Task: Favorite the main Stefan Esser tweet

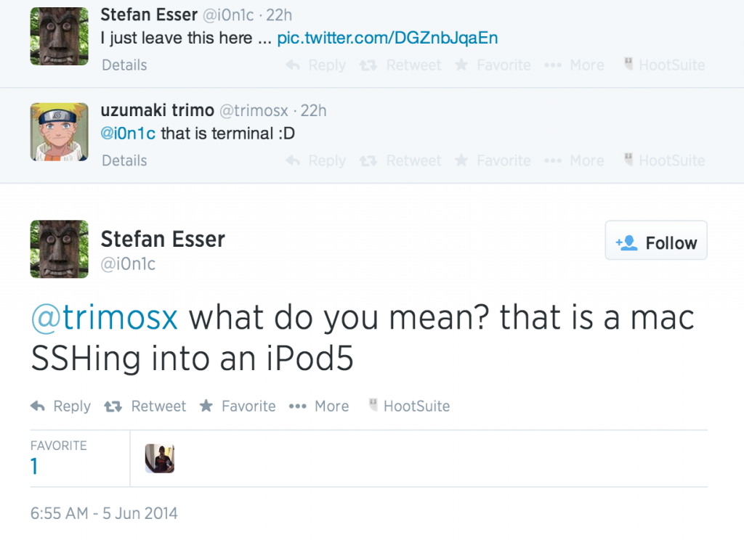Action: tap(238, 406)
